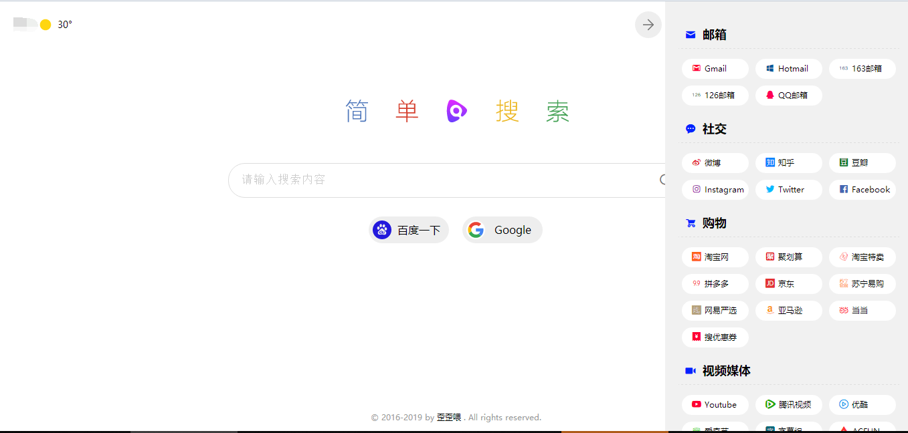Open the 腾讯视频 video shortcut
Viewport: 908px width, 433px height.
(x=789, y=405)
